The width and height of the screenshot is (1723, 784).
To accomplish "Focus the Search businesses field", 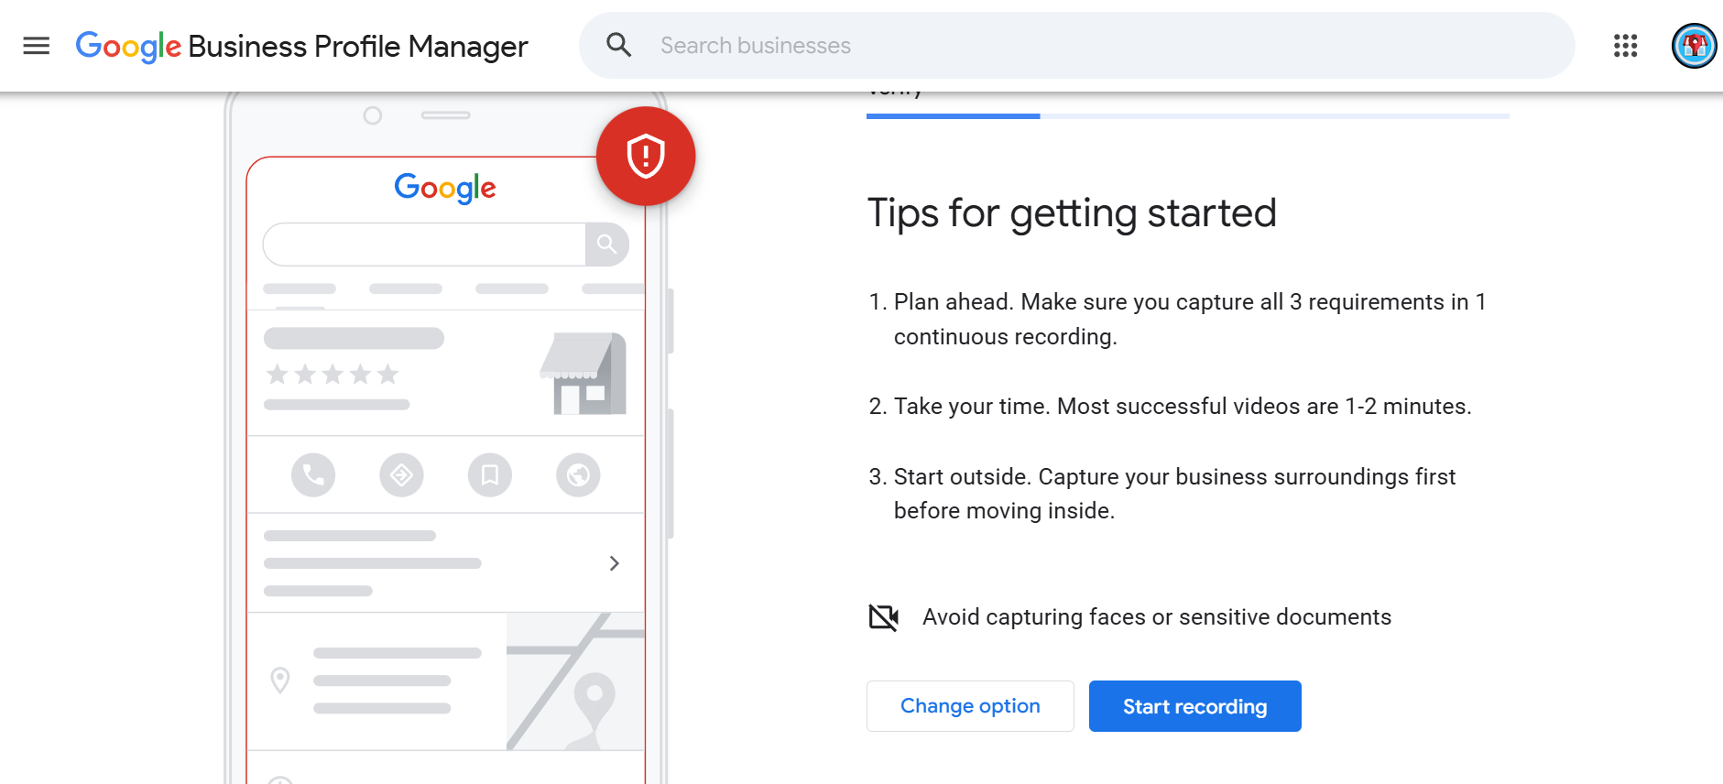I will tap(1076, 45).
